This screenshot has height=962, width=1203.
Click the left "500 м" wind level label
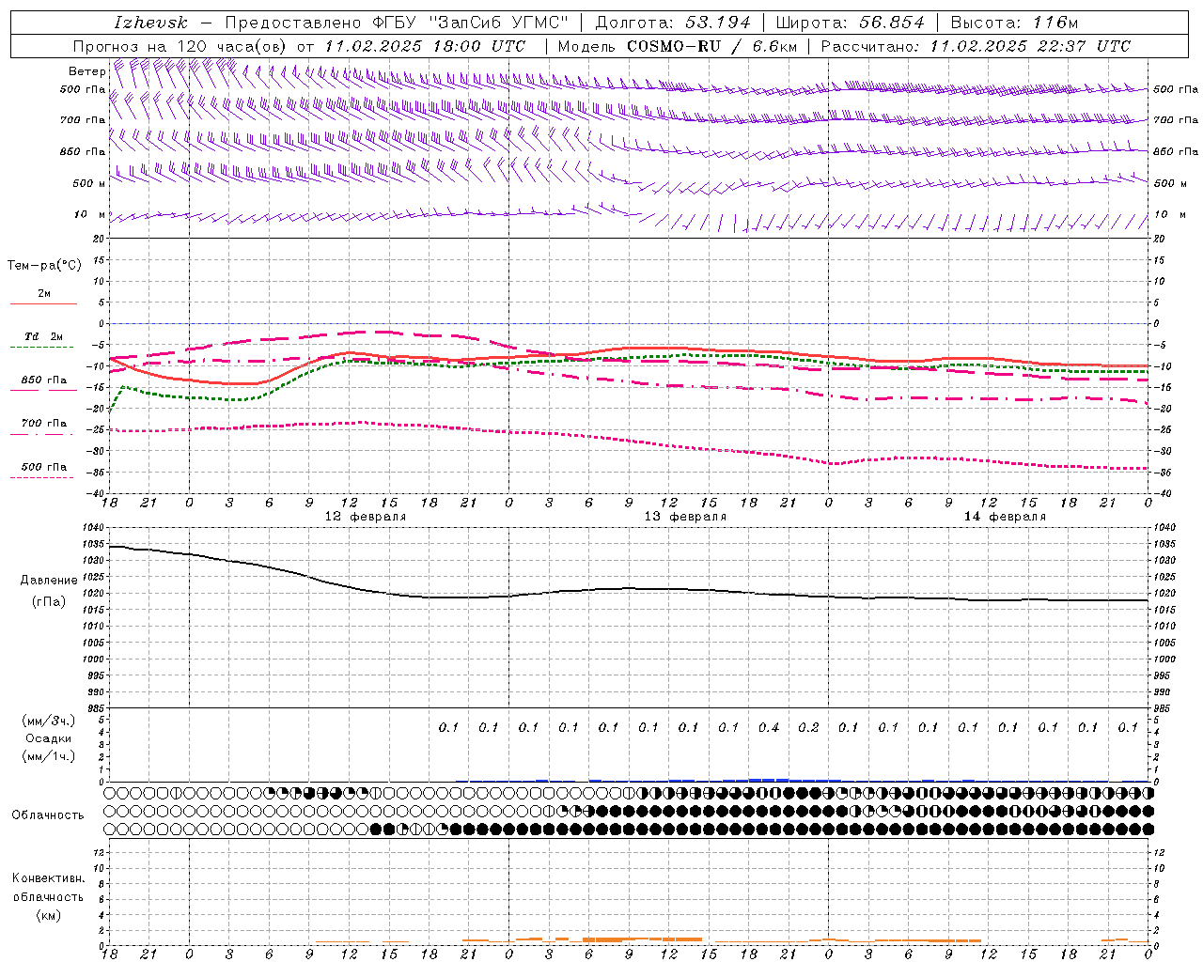pyautogui.click(x=89, y=183)
